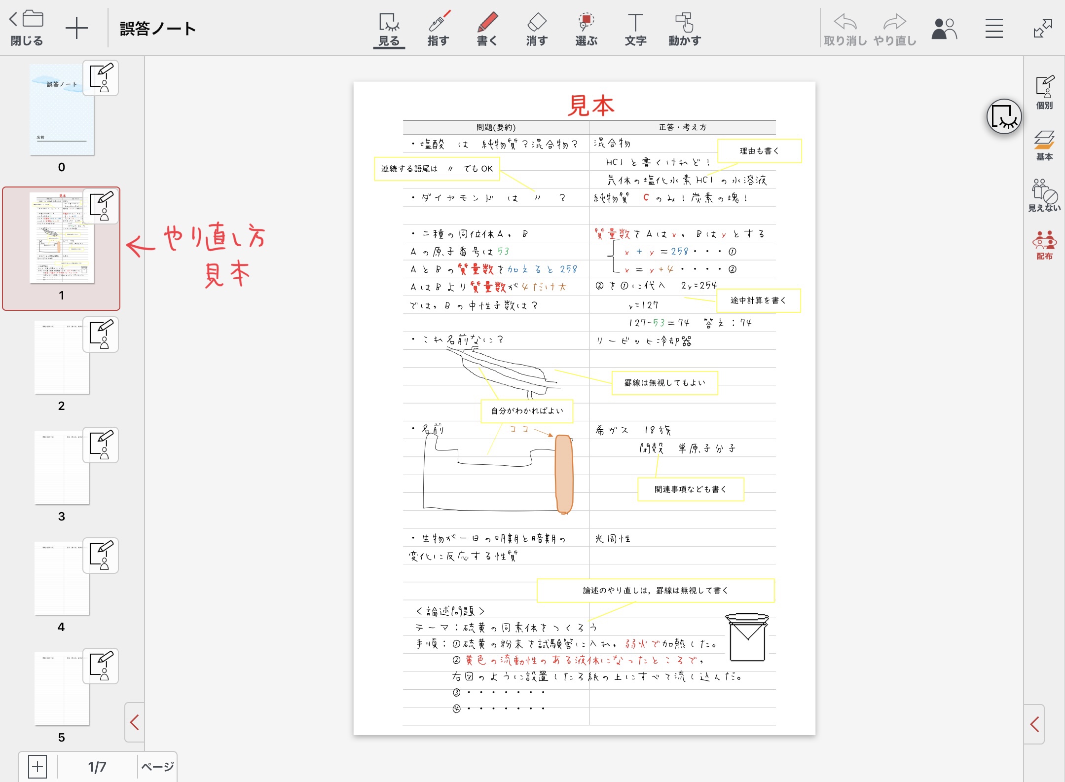The width and height of the screenshot is (1065, 782).
Task: Select the 消す eraser tool
Action: tap(537, 29)
